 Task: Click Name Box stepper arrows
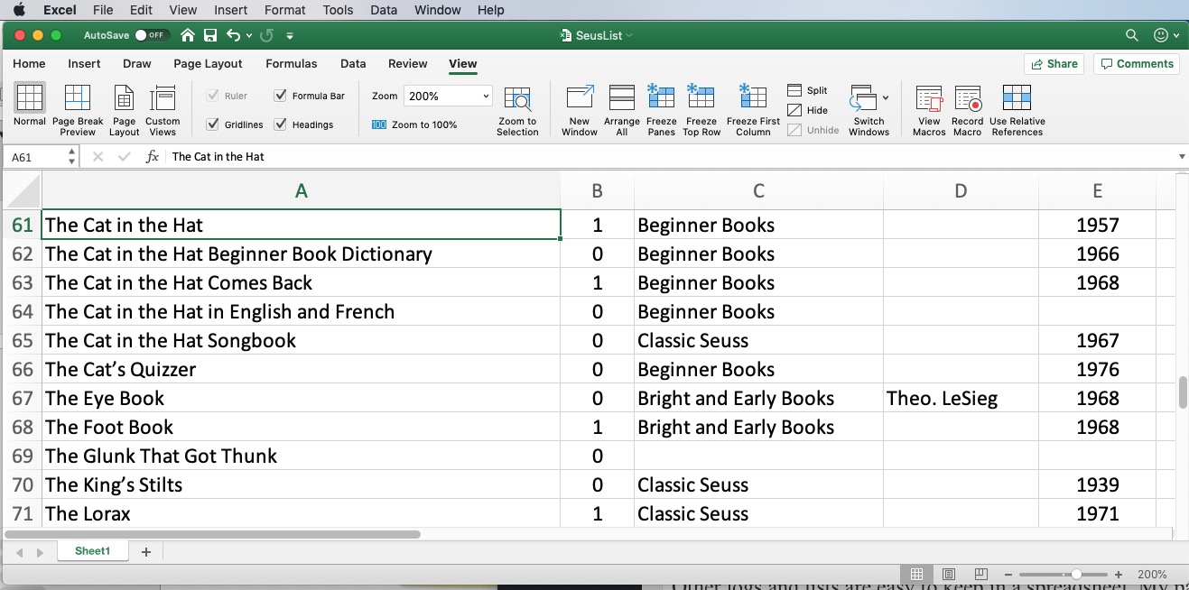point(71,156)
